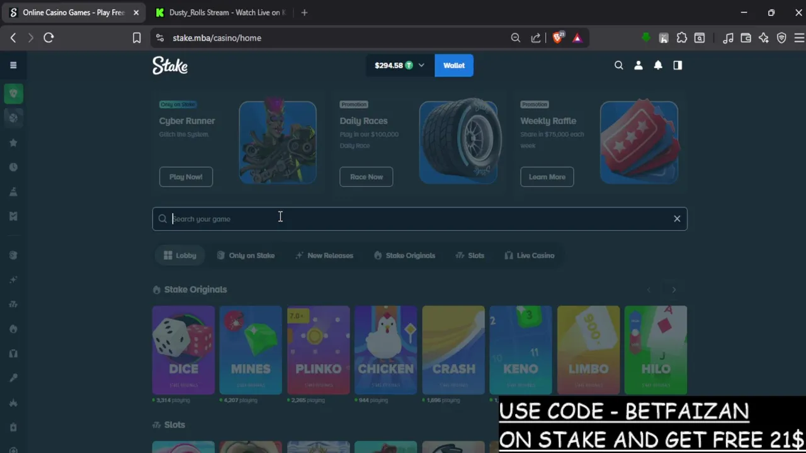Open Brave VPN shield icon
This screenshot has width=806, height=453.
[x=781, y=38]
